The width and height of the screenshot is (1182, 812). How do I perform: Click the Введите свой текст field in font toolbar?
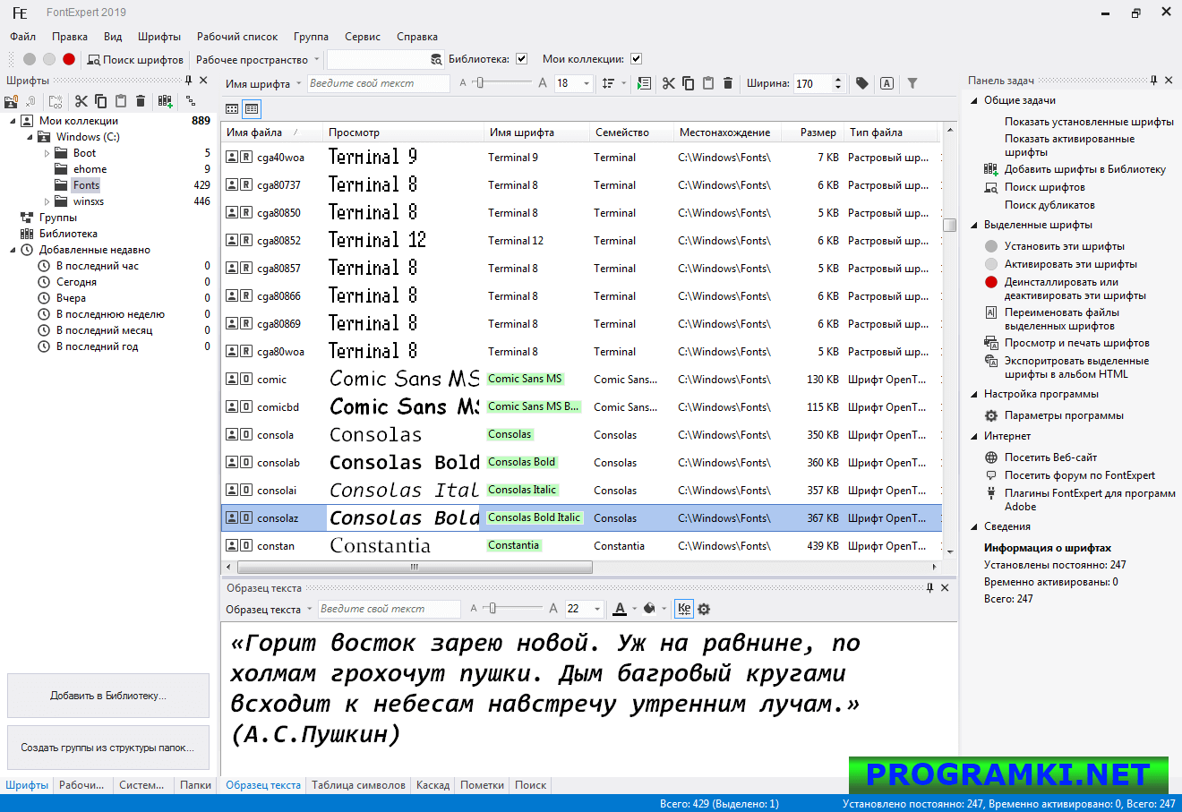coord(379,83)
